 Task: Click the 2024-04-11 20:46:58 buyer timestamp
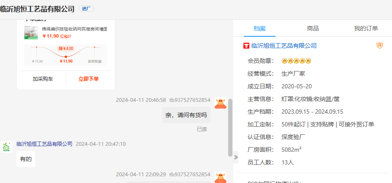point(141,100)
